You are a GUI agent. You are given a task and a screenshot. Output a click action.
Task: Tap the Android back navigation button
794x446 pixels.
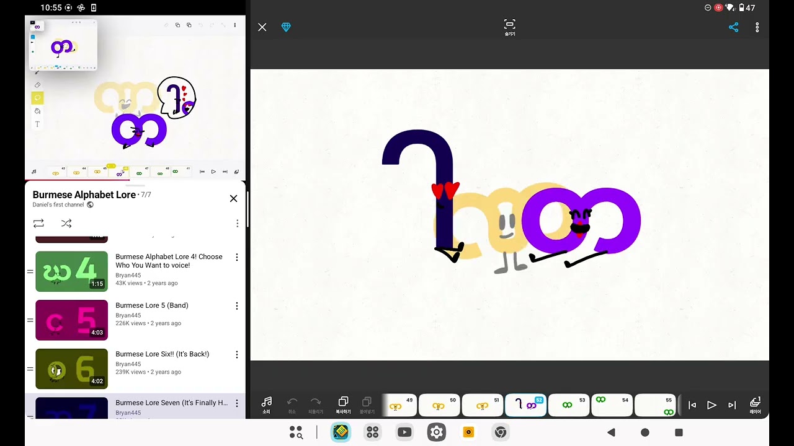point(611,432)
